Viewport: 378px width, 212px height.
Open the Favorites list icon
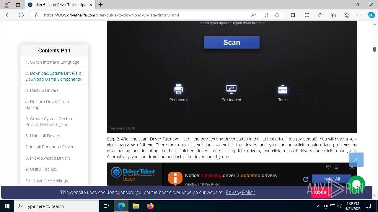pos(320,15)
